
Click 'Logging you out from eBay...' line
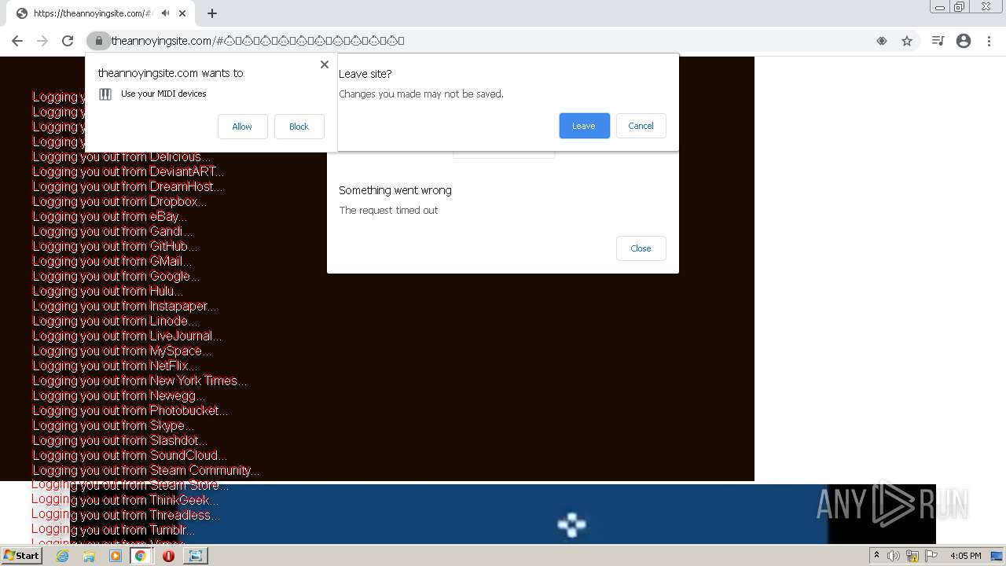point(109,216)
